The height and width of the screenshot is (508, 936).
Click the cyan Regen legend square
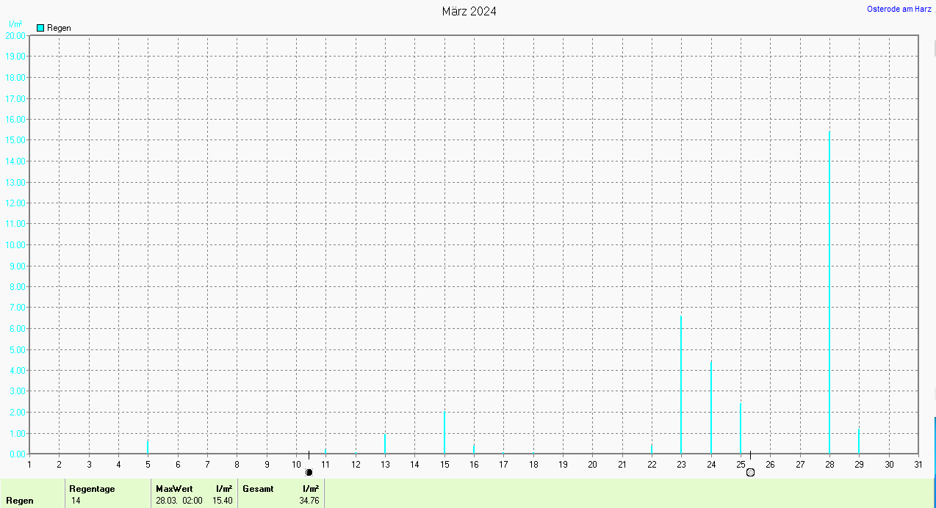pyautogui.click(x=41, y=28)
